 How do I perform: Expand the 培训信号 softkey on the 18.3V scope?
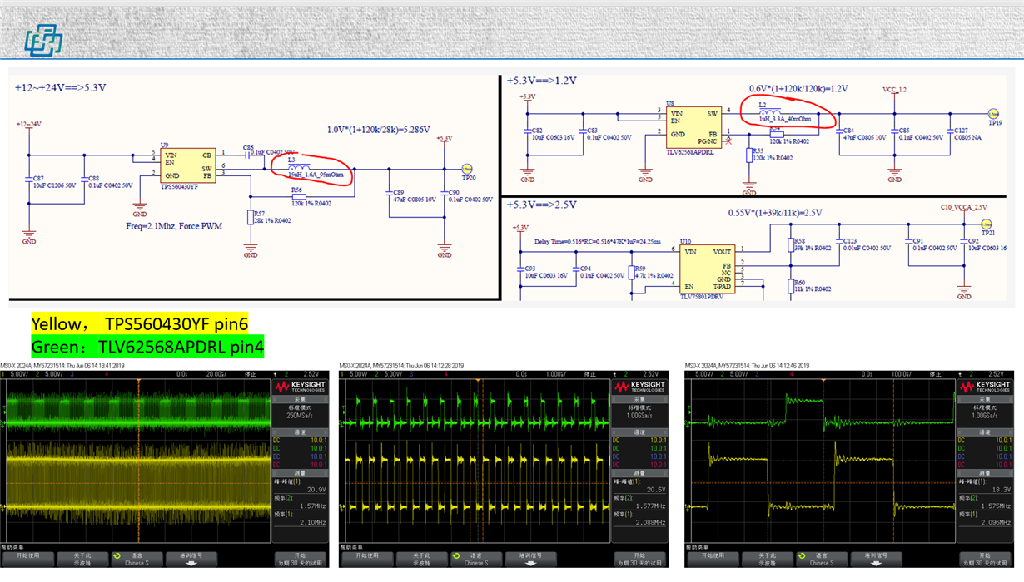(875, 559)
